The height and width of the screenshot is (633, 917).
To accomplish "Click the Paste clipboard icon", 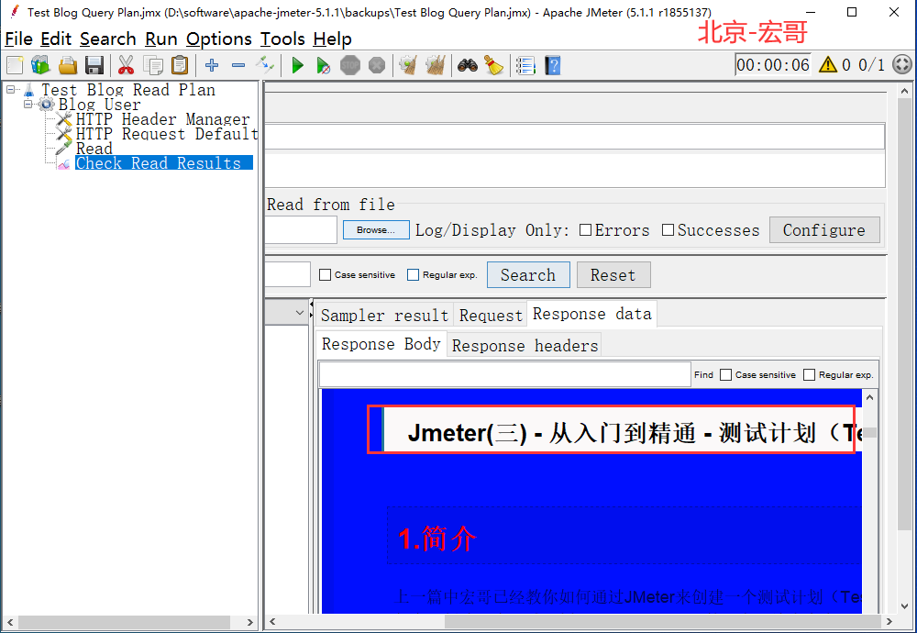I will pyautogui.click(x=180, y=65).
